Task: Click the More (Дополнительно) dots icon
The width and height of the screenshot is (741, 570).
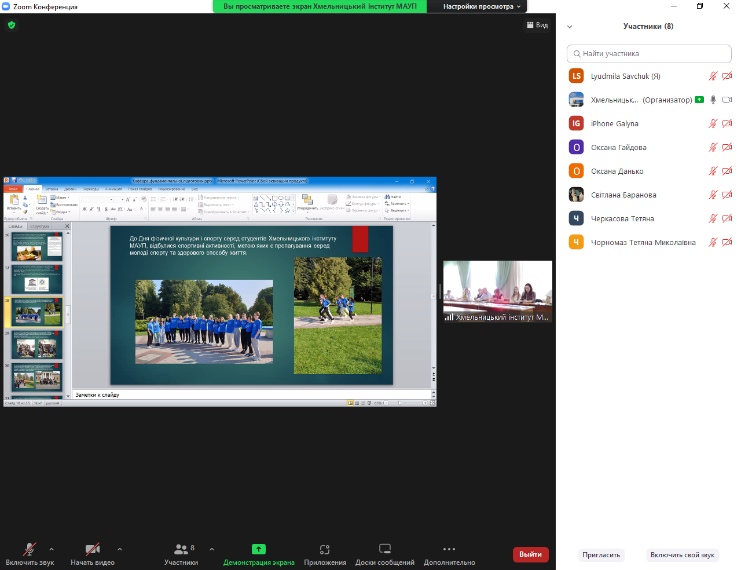Action: click(x=449, y=549)
